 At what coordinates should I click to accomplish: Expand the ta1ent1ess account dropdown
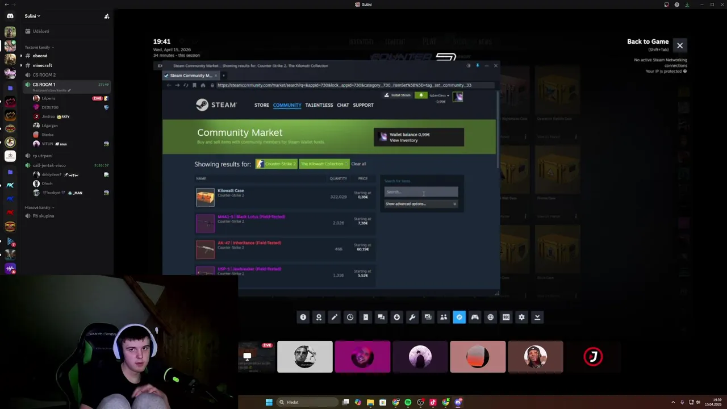pyautogui.click(x=439, y=95)
